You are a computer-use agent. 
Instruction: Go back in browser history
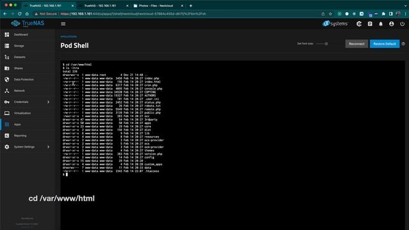(5, 13)
